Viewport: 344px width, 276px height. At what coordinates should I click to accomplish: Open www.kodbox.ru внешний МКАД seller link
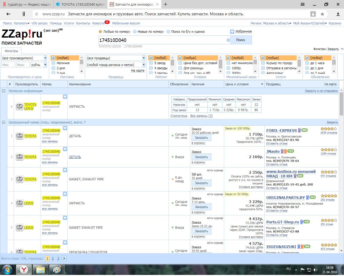tap(291, 174)
